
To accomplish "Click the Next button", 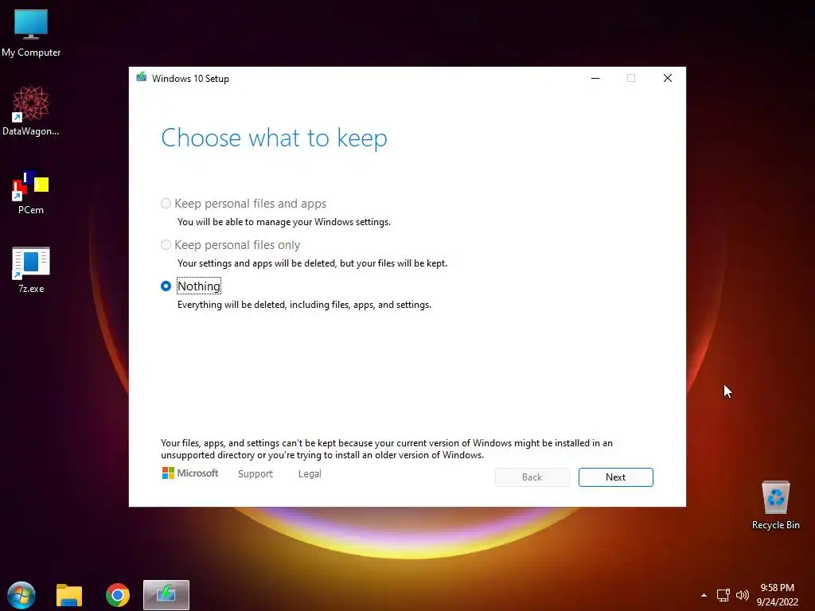I will (x=615, y=477).
